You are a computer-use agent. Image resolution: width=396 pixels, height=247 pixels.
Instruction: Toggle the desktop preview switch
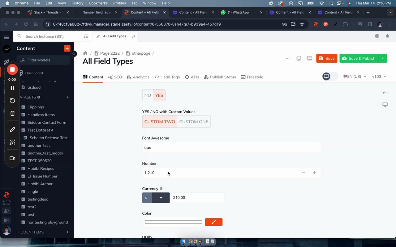tap(330, 76)
